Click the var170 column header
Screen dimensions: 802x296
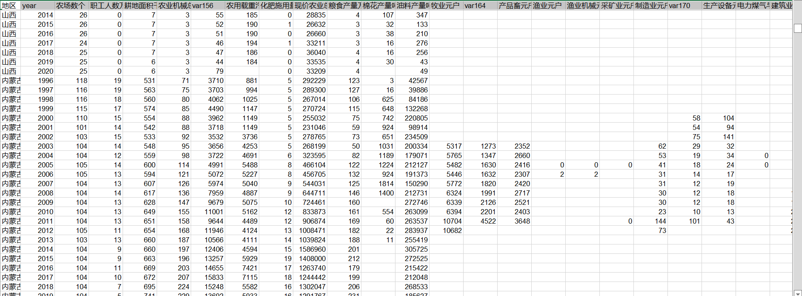[685, 6]
